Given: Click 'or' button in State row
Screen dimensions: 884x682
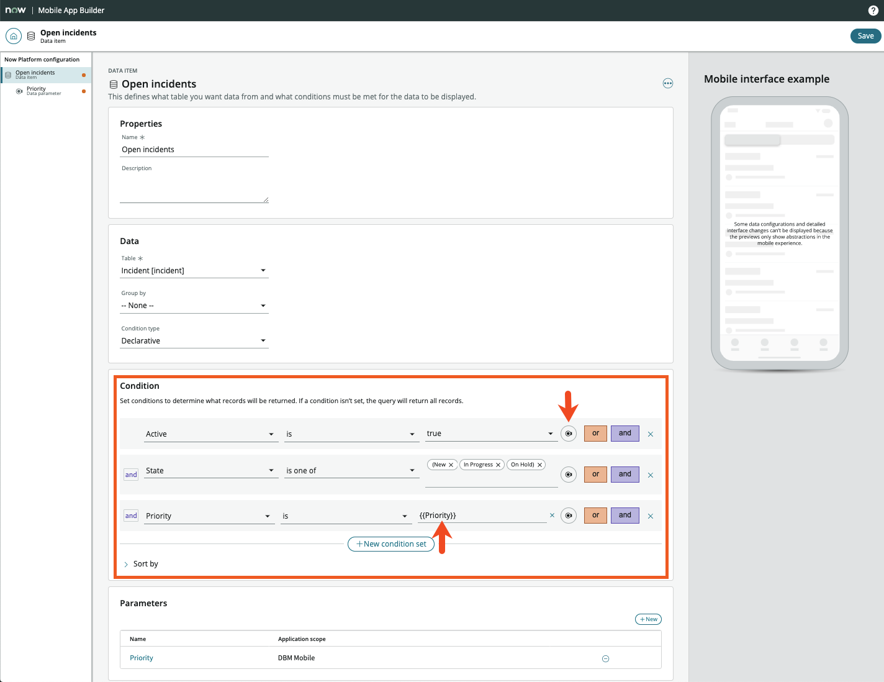Looking at the screenshot, I should (x=595, y=475).
